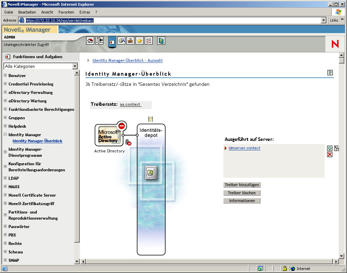
Task: Open the Extras menu
Action: coord(84,12)
